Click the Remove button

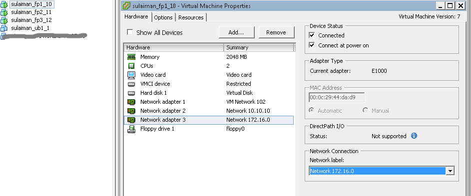[x=276, y=32]
